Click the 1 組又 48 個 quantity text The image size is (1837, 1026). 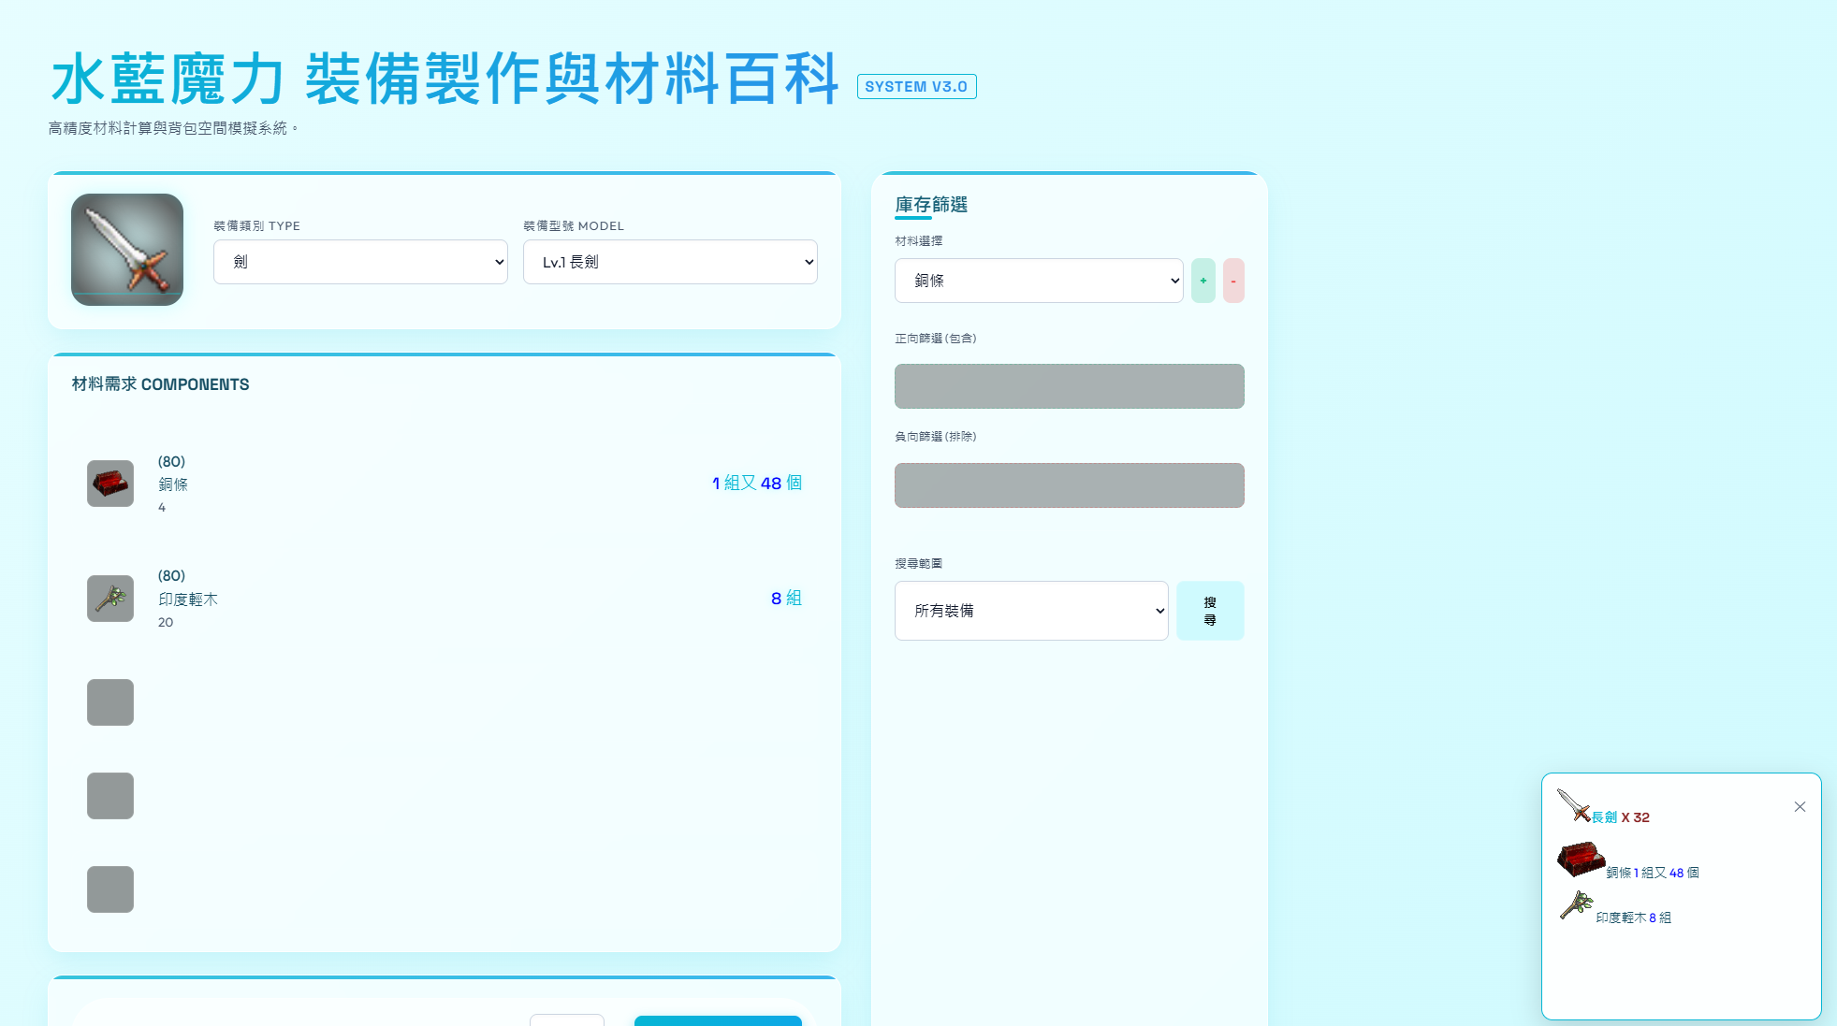pos(757,483)
